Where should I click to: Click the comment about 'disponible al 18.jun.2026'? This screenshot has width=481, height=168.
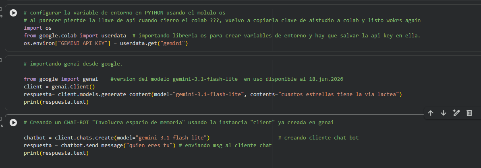coord(227,79)
